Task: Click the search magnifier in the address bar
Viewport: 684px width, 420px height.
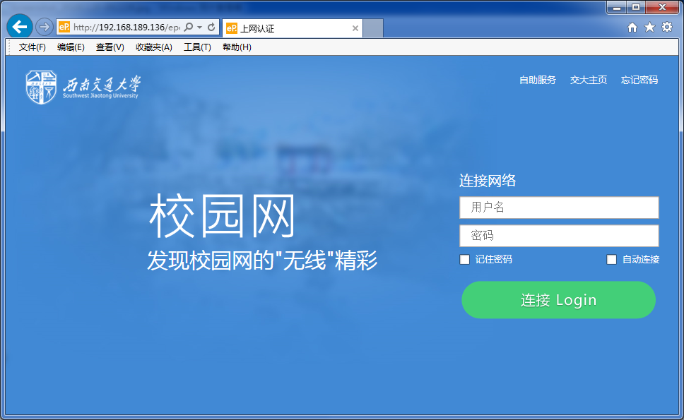Action: click(188, 27)
